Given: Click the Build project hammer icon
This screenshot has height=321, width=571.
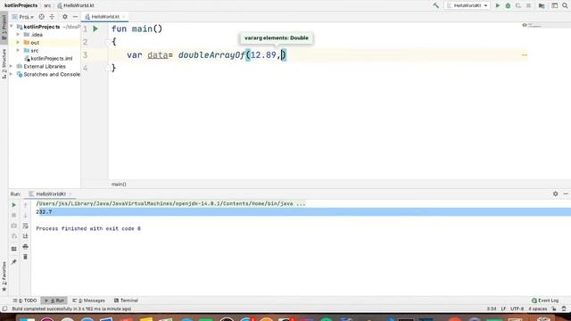Looking at the screenshot, I should (435, 5).
